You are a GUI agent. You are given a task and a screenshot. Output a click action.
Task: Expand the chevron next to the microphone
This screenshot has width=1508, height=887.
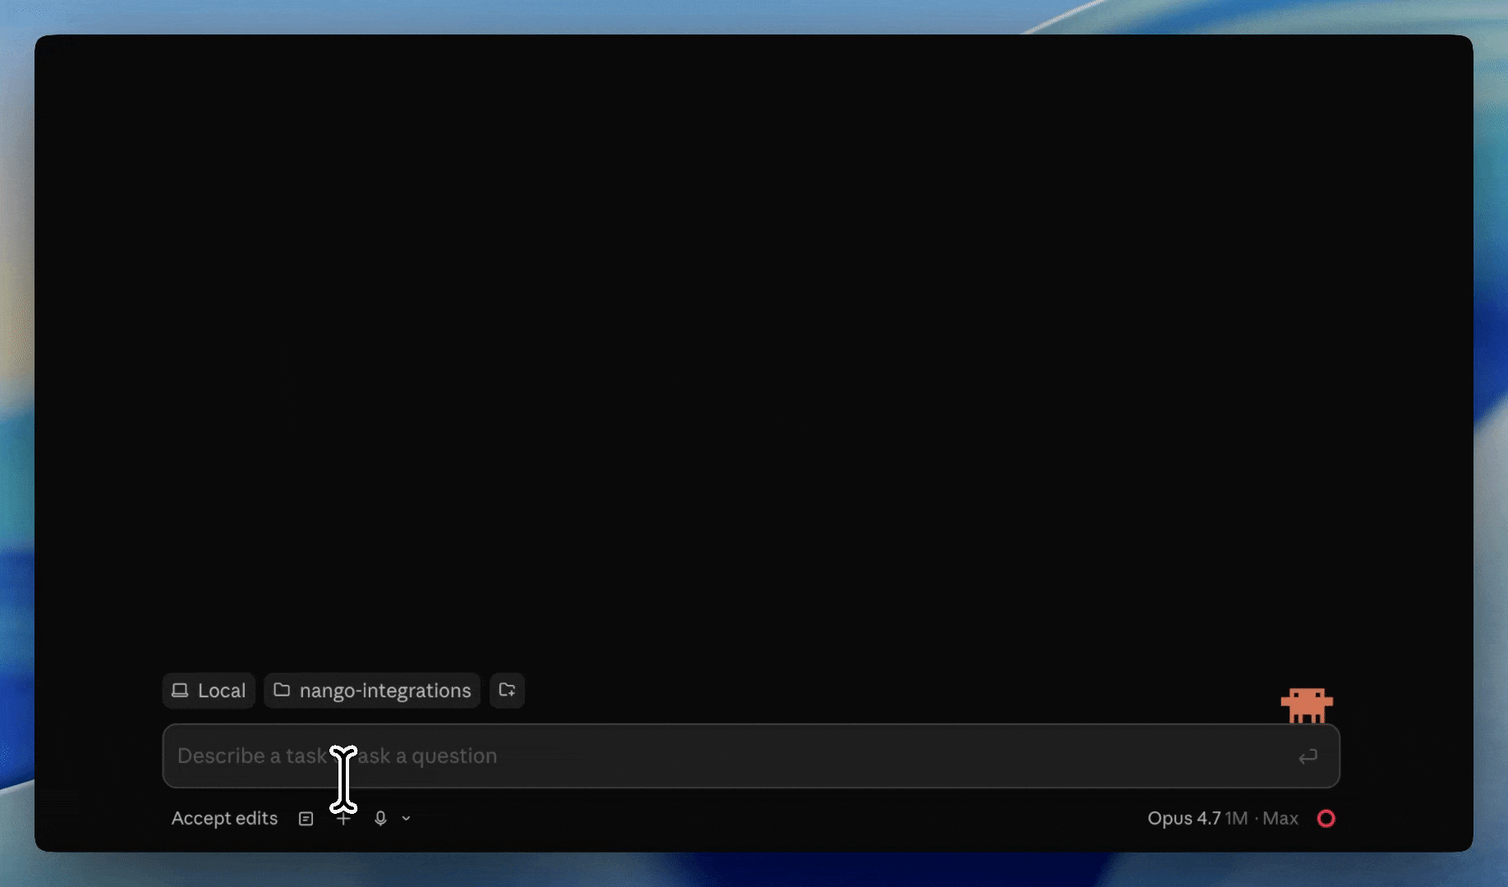(x=406, y=819)
